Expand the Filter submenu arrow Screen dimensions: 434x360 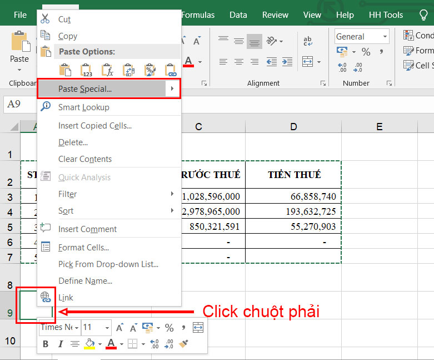tap(172, 194)
